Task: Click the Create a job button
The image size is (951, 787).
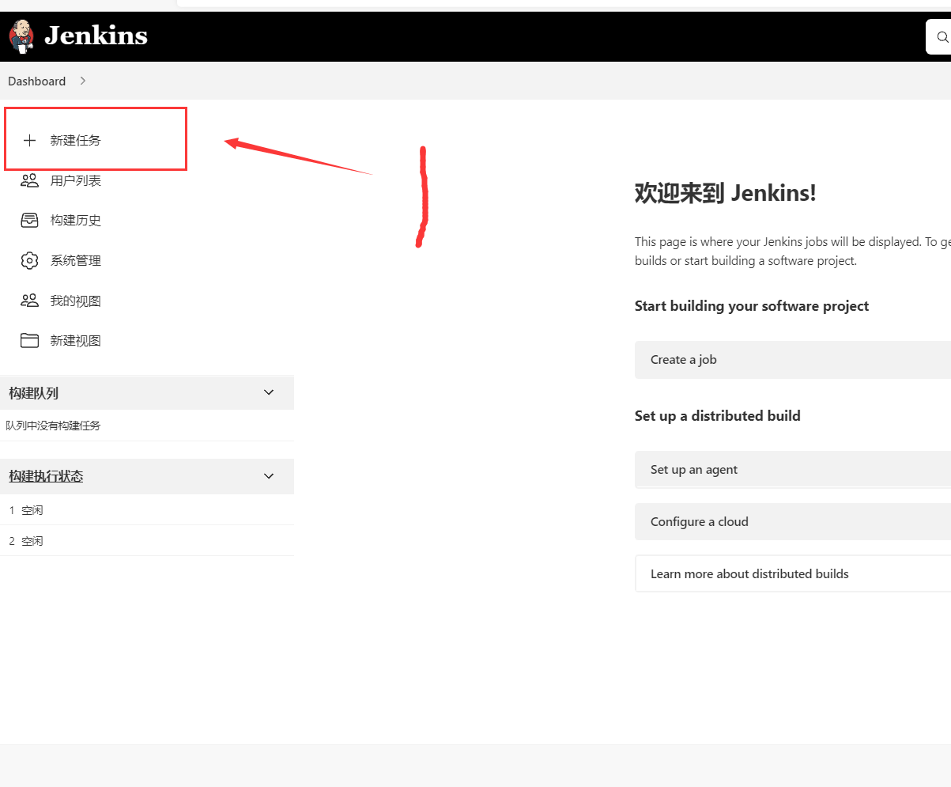Action: (683, 359)
